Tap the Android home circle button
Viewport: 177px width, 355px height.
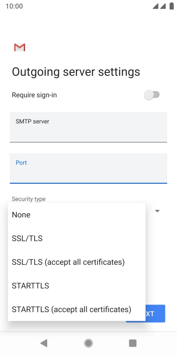(88, 343)
